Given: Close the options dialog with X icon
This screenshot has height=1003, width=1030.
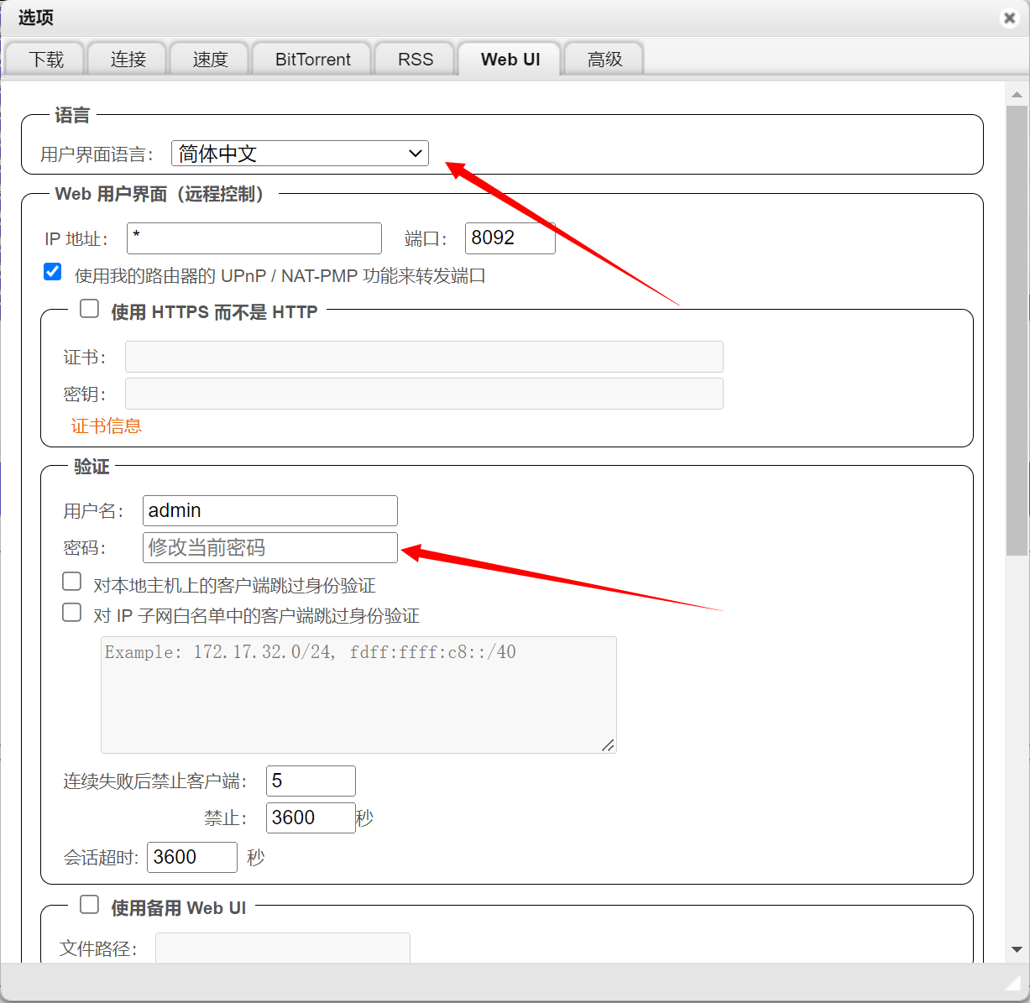Looking at the screenshot, I should pyautogui.click(x=1009, y=18).
